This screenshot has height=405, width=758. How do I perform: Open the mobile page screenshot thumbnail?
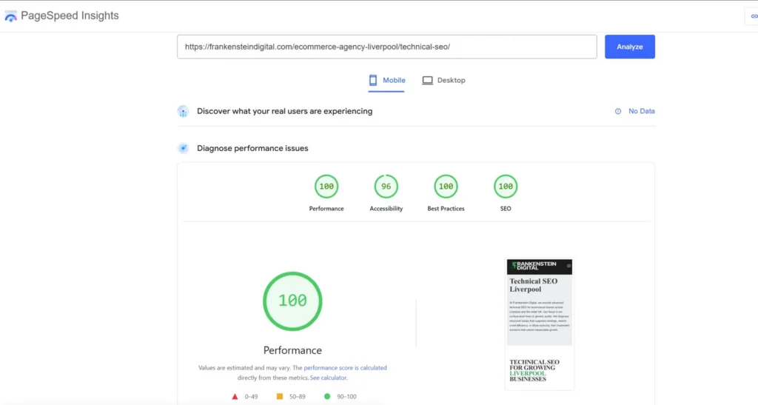click(540, 324)
